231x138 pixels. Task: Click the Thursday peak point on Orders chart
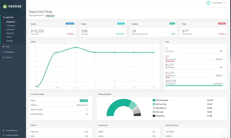point(76,47)
